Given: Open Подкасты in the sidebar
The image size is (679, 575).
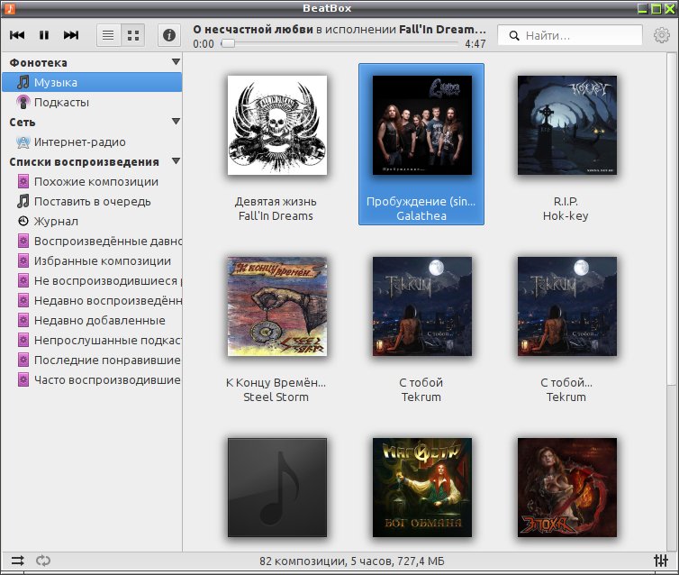Looking at the screenshot, I should [x=92, y=102].
